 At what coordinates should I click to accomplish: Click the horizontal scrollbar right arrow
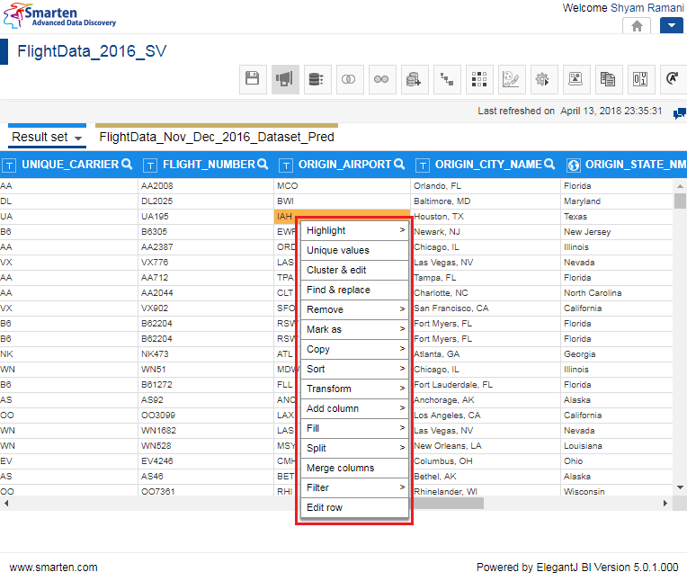tap(665, 504)
